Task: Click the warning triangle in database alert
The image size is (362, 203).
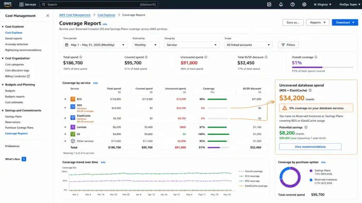Action: click(x=285, y=108)
